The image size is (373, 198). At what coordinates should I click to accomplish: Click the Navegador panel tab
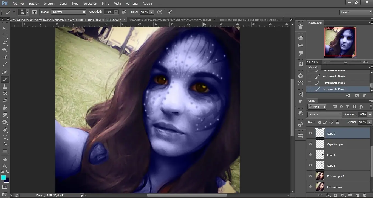click(x=315, y=23)
